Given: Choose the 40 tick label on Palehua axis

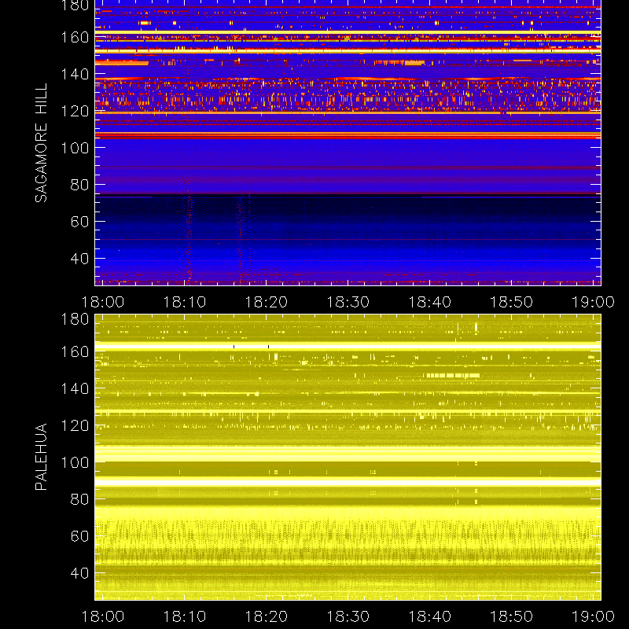Looking at the screenshot, I should [x=80, y=573].
